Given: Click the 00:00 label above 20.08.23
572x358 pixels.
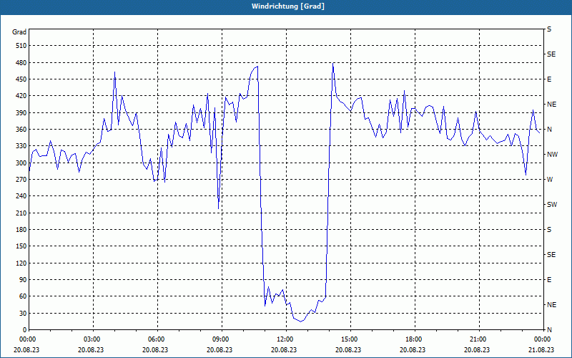Looking at the screenshot, I should pyautogui.click(x=27, y=339).
